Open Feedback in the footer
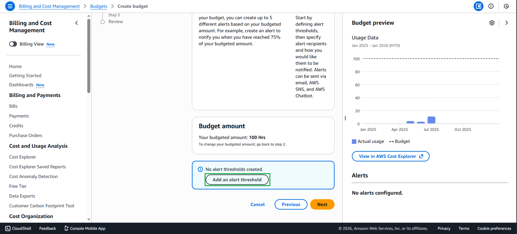This screenshot has height=234, width=517. tap(48, 228)
